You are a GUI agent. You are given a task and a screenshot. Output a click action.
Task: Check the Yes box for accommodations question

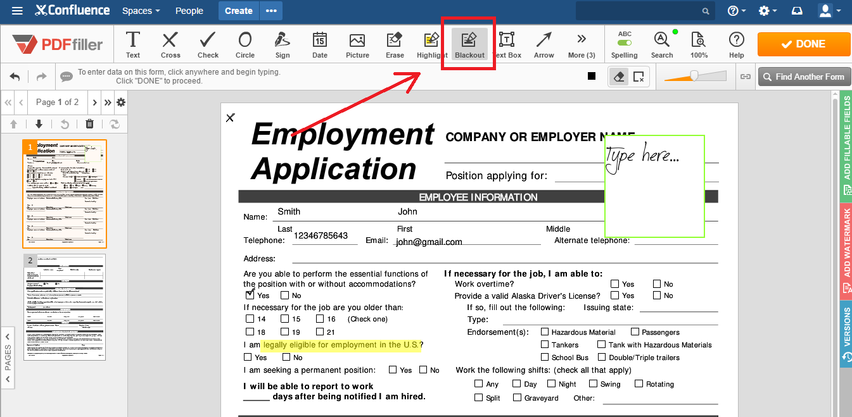(x=250, y=295)
